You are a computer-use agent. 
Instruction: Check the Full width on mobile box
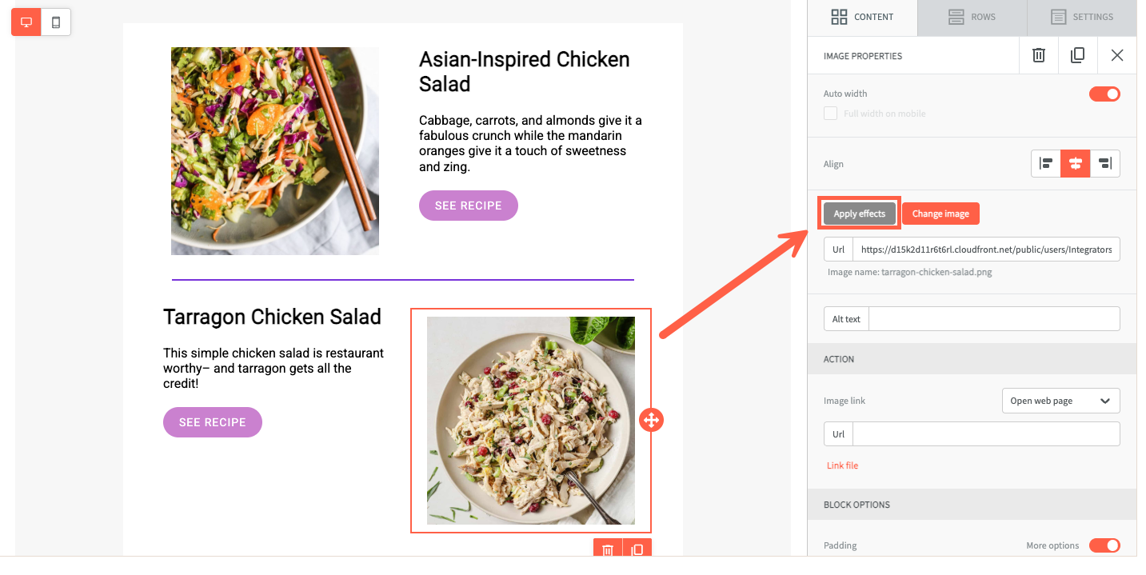tap(831, 114)
